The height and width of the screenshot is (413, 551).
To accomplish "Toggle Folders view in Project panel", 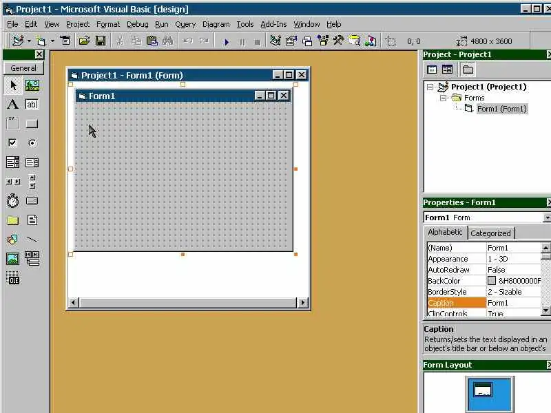I will tap(468, 70).
